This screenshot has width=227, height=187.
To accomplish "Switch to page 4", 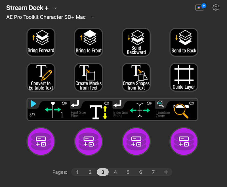I will [115, 172].
